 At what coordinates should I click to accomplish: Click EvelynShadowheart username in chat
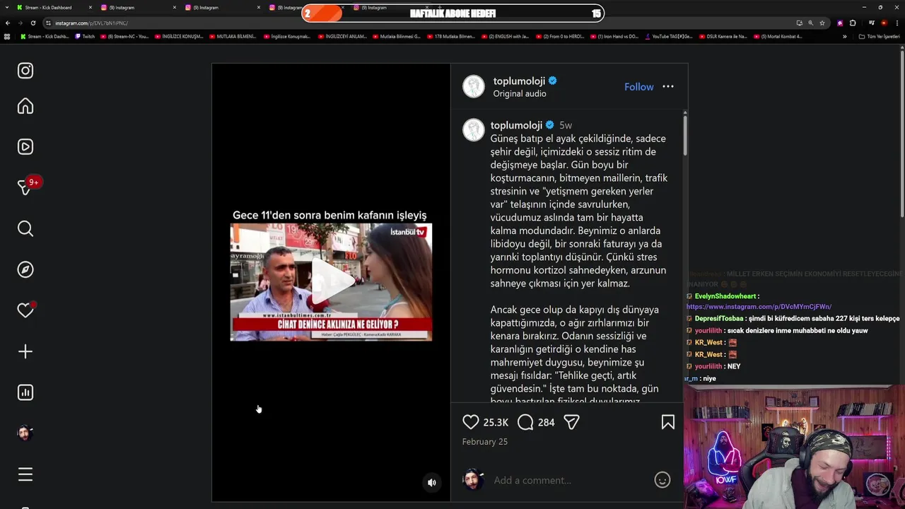725,296
